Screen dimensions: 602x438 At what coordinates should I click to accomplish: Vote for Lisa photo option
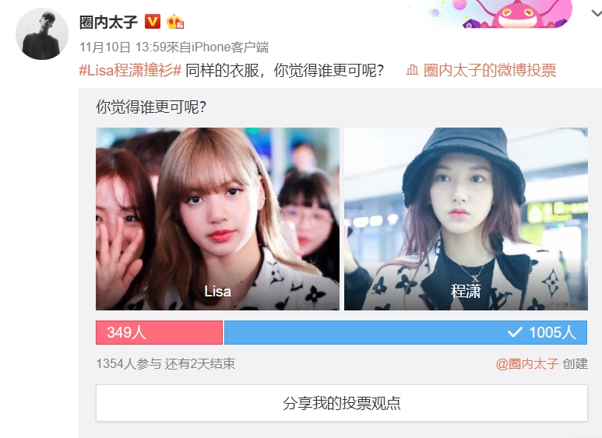pos(218,219)
